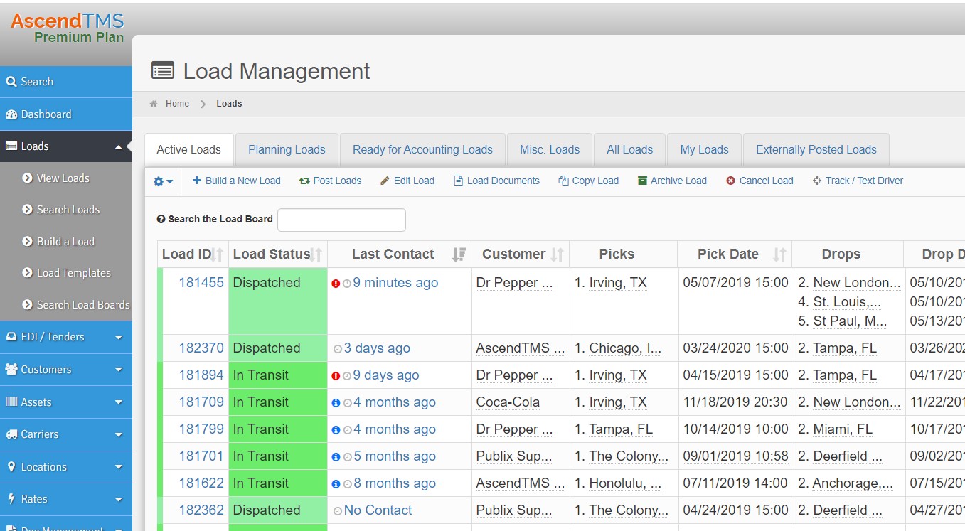Sort by Load ID column
Screen dimensions: 965x531
(193, 254)
